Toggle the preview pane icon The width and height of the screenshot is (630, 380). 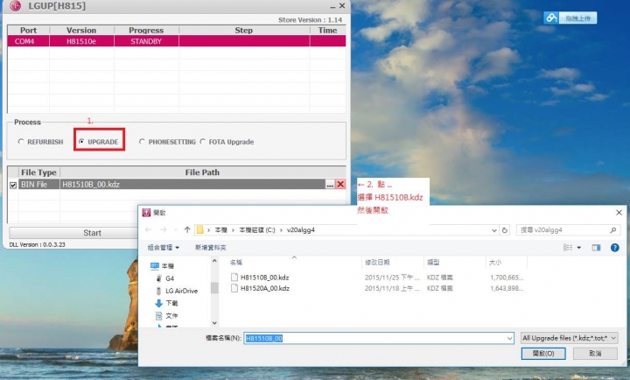pos(596,248)
